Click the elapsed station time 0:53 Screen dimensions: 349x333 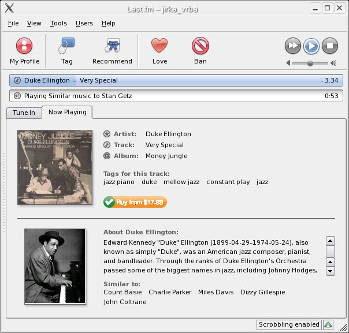pos(332,96)
